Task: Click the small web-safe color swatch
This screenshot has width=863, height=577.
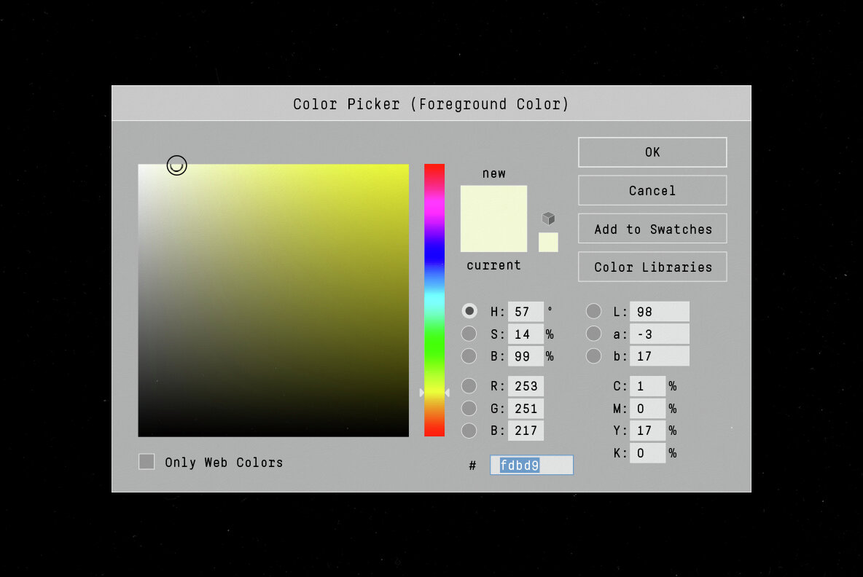Action: pyautogui.click(x=548, y=242)
